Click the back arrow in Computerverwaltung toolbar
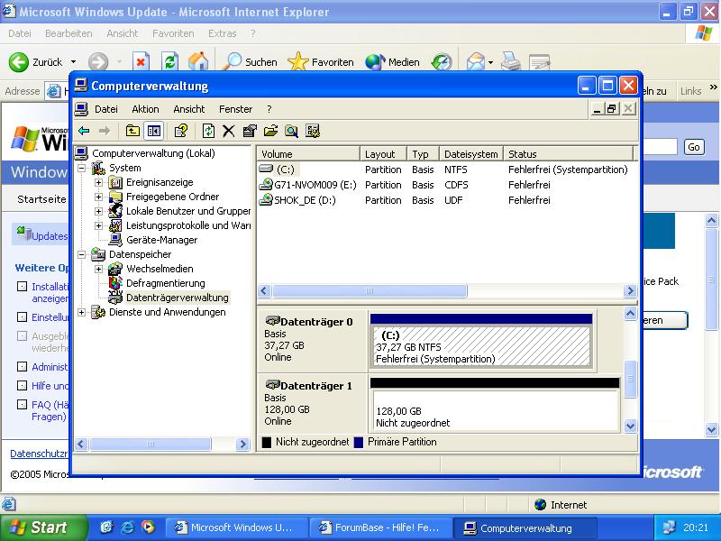721x541 pixels. tap(84, 131)
